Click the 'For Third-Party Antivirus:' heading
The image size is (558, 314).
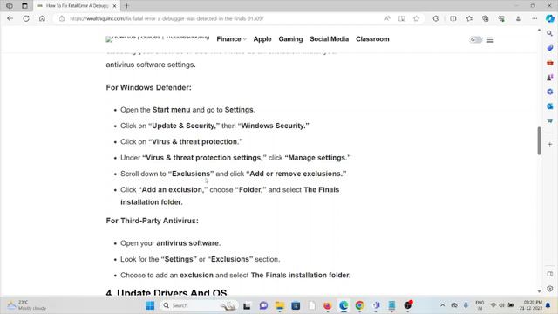coord(152,221)
